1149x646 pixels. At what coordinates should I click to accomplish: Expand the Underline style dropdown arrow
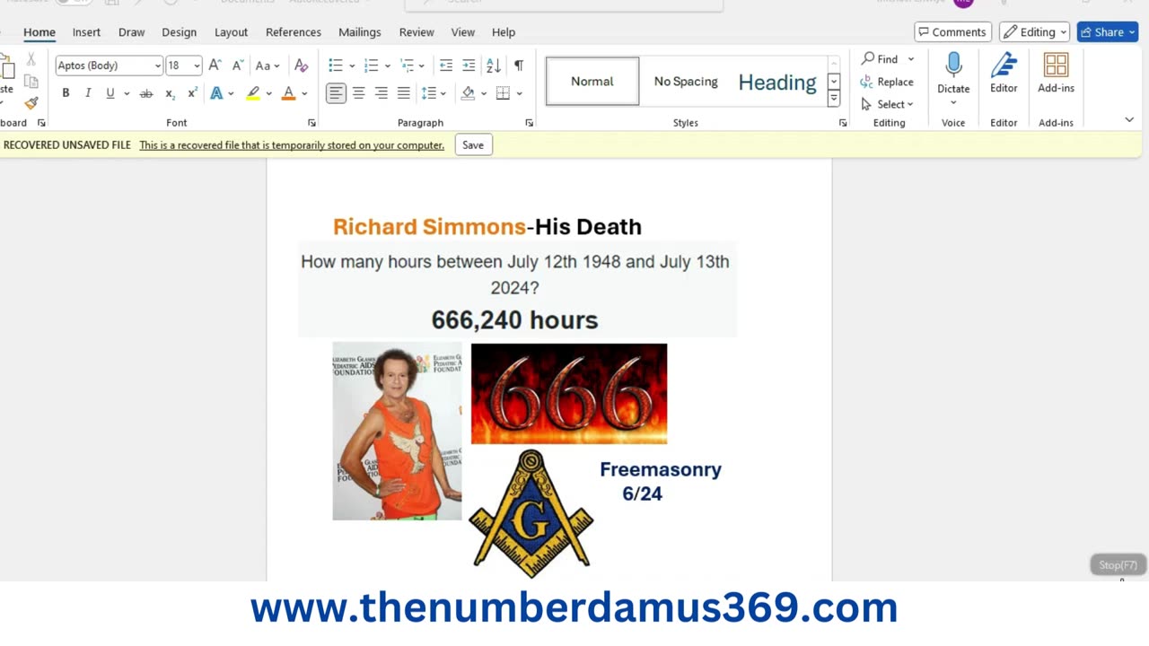[x=127, y=93]
